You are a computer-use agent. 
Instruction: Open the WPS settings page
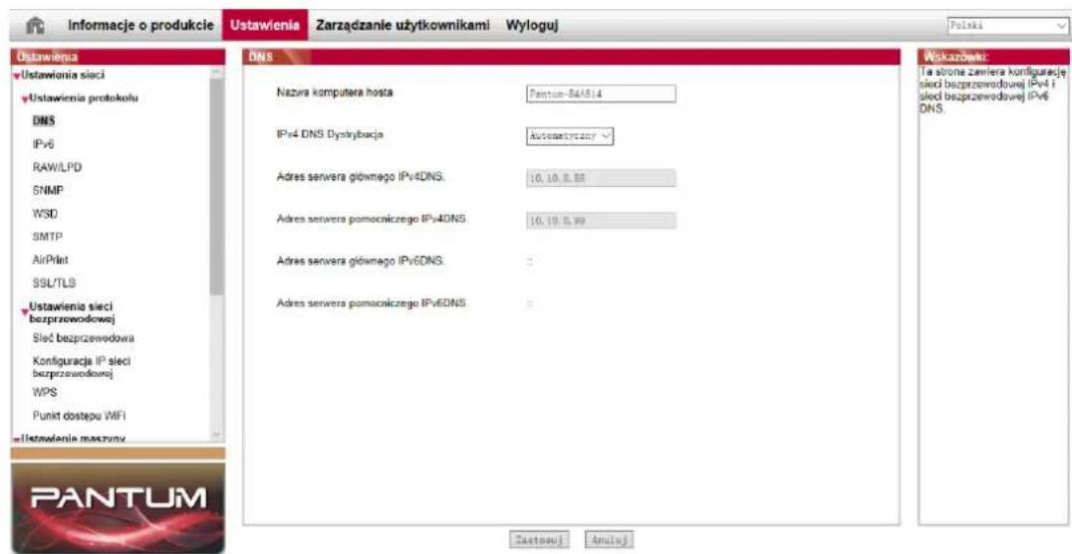point(44,393)
